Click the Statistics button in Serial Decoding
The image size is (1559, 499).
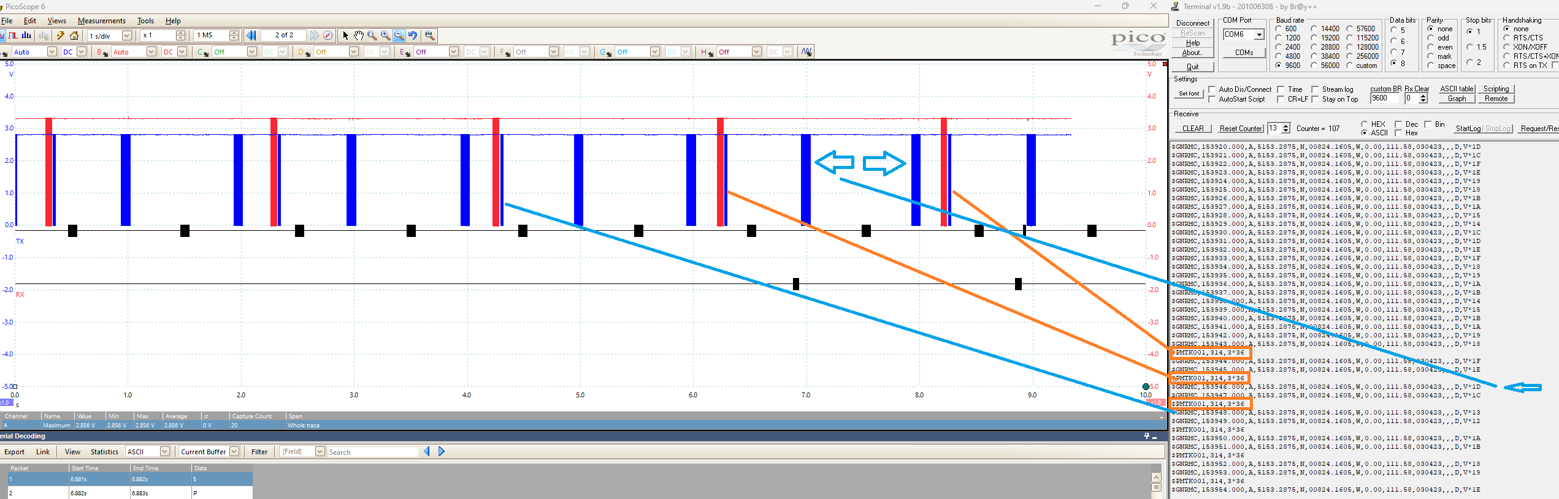click(x=104, y=452)
